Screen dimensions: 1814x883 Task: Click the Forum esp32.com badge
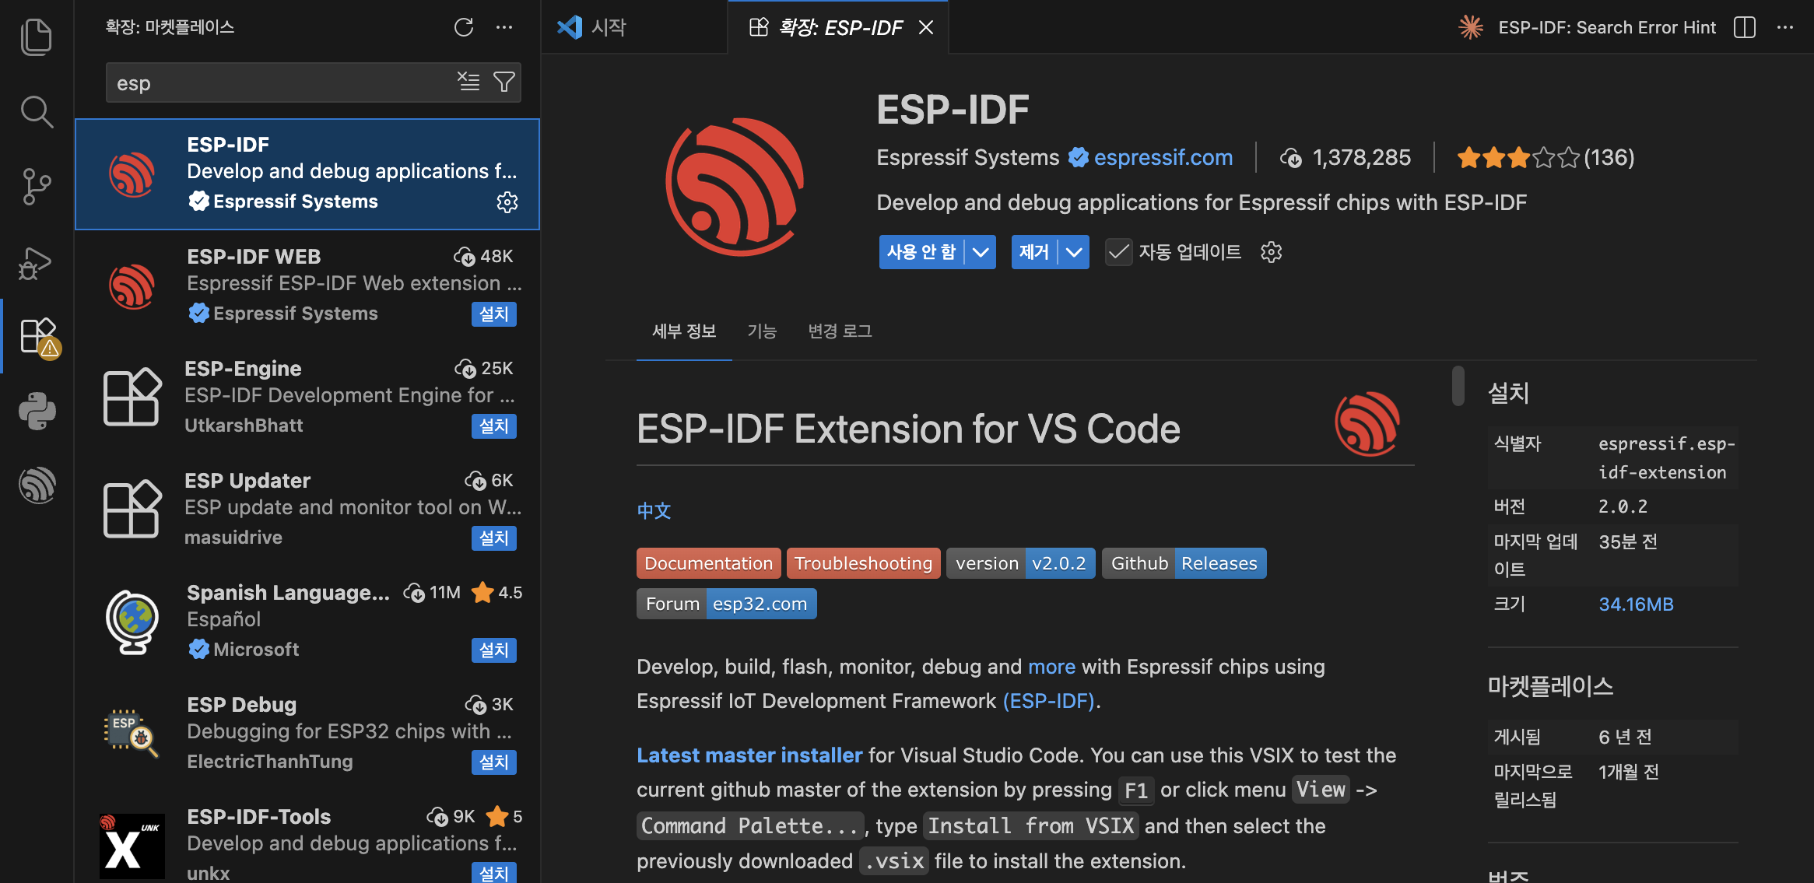726,604
